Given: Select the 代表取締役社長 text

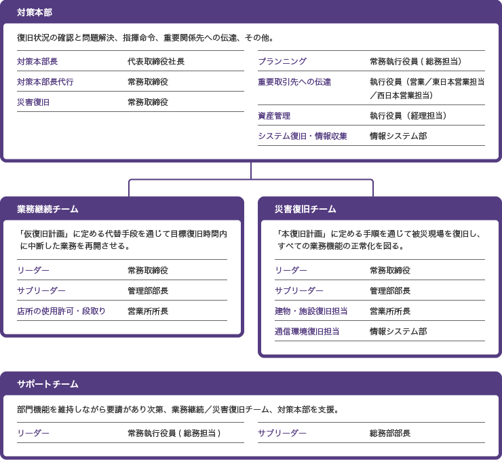Looking at the screenshot, I should (x=156, y=61).
